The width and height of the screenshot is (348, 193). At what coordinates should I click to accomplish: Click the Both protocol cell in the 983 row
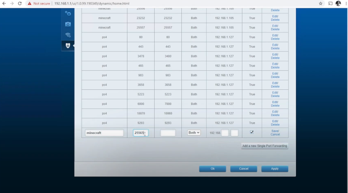(x=194, y=75)
